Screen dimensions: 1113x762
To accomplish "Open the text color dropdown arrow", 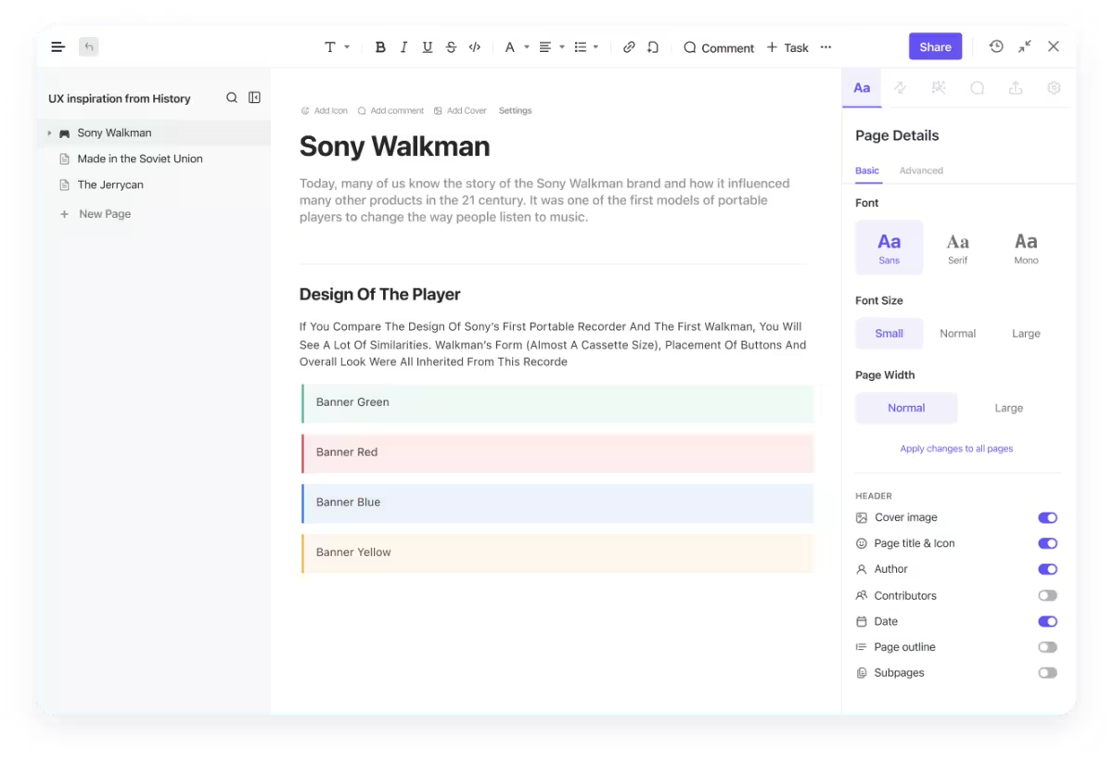I will click(527, 47).
